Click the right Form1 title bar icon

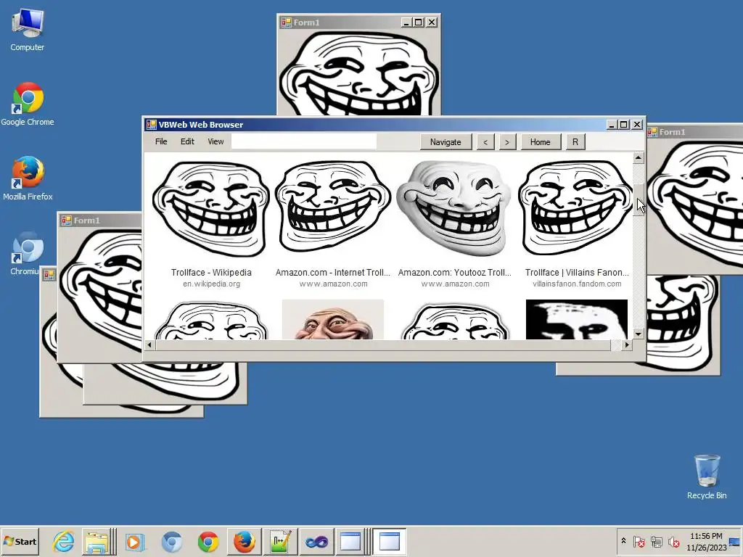click(x=652, y=132)
